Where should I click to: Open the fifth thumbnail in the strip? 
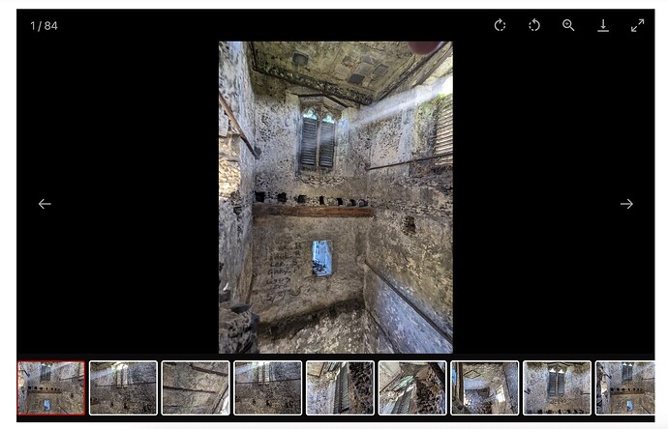pos(340,387)
